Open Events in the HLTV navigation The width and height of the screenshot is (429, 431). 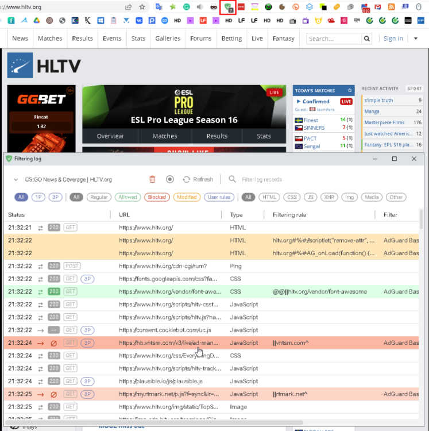point(112,39)
